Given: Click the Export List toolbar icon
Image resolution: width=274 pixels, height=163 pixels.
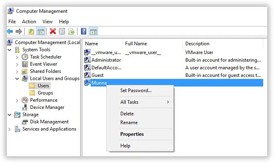Looking at the screenshot, I should 71,31.
